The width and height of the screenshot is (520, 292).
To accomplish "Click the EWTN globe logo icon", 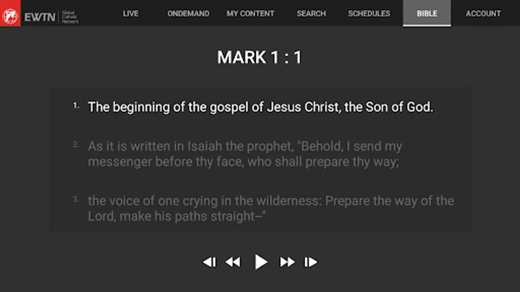I will (x=10, y=15).
